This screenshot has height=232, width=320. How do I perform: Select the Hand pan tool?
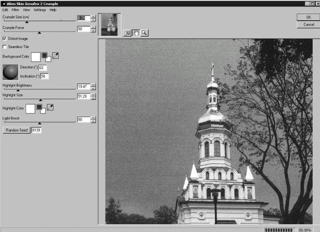(135, 33)
